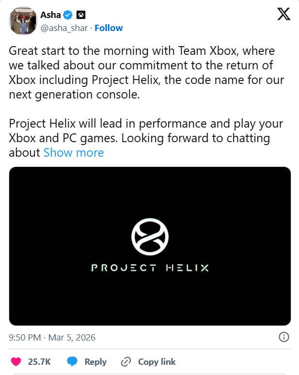Viewport: 299px width, 375px height.
Task: Click the chain link copy icon
Action: [x=126, y=361]
